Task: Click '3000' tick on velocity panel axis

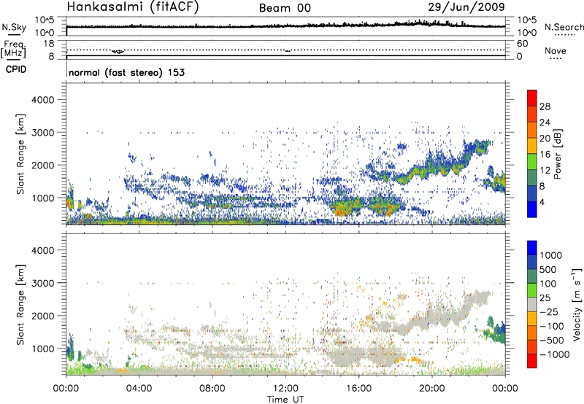Action: tap(42, 283)
